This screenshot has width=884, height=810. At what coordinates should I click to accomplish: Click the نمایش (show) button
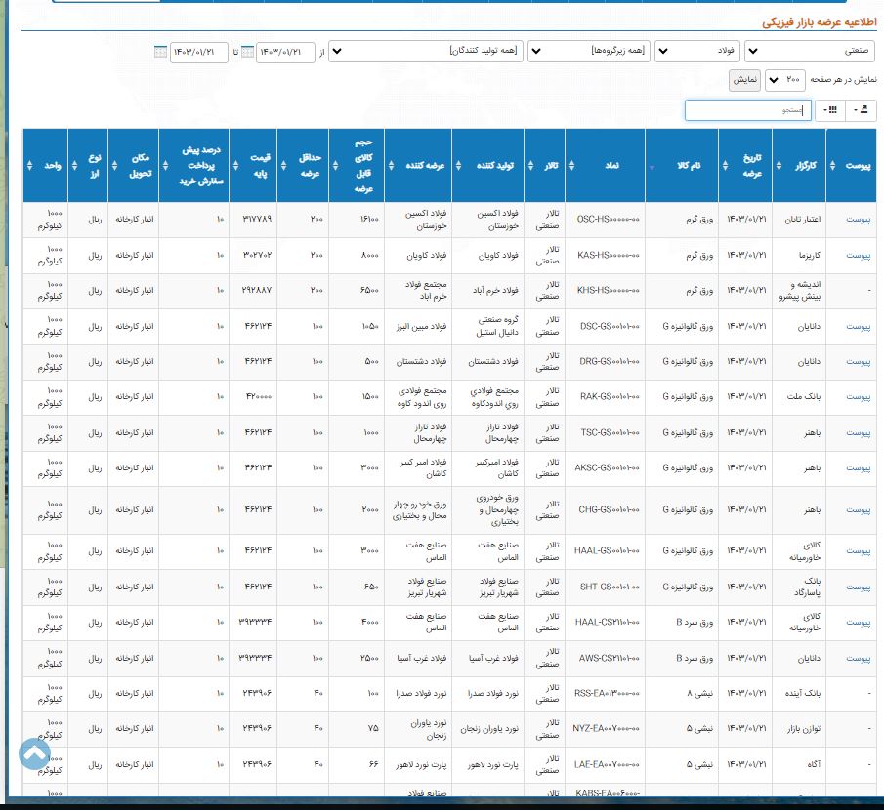pos(744,81)
